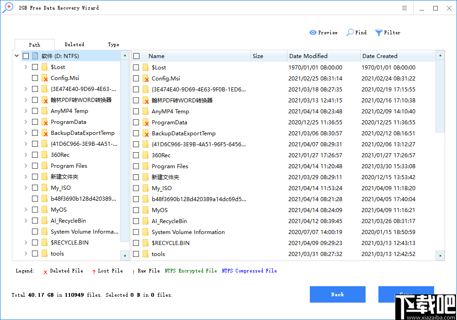Expand the My_ISO folder in the tree
Viewport: 457px width, 320px height.
(x=26, y=187)
